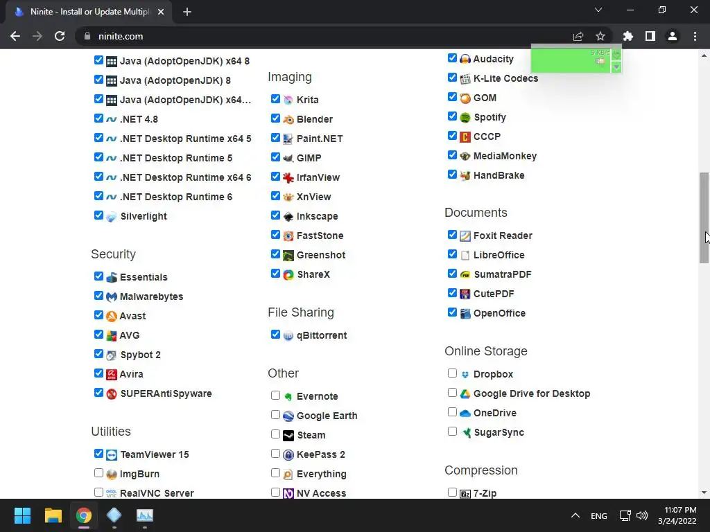710x532 pixels.
Task: Uncheck the MediaMonkey checkbox
Action: click(x=452, y=154)
